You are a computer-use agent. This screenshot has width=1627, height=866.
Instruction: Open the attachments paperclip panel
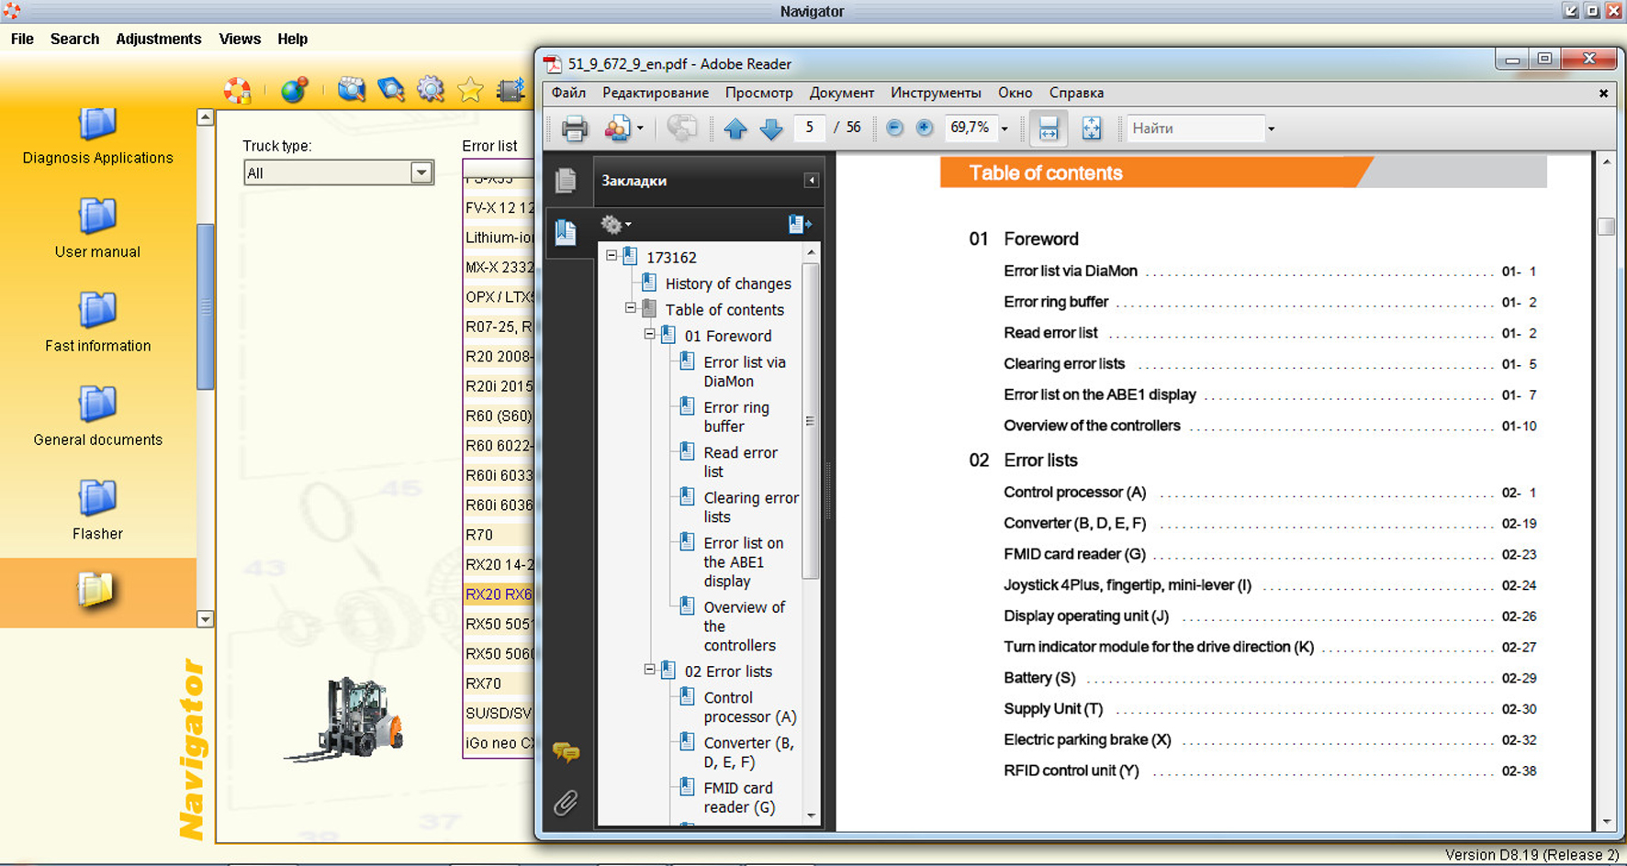[566, 804]
